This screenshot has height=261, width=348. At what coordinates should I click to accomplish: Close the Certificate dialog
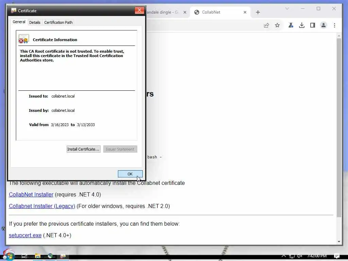click(139, 10)
